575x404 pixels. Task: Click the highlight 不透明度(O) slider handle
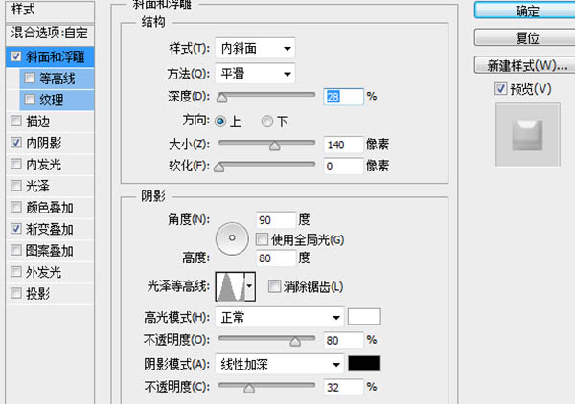coord(295,342)
